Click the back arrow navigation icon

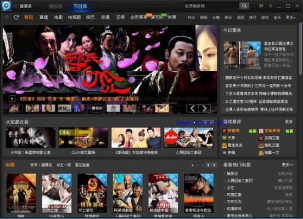[x=7, y=17]
